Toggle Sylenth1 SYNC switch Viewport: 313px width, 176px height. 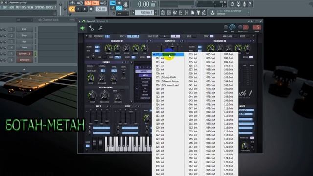[x=211, y=36]
